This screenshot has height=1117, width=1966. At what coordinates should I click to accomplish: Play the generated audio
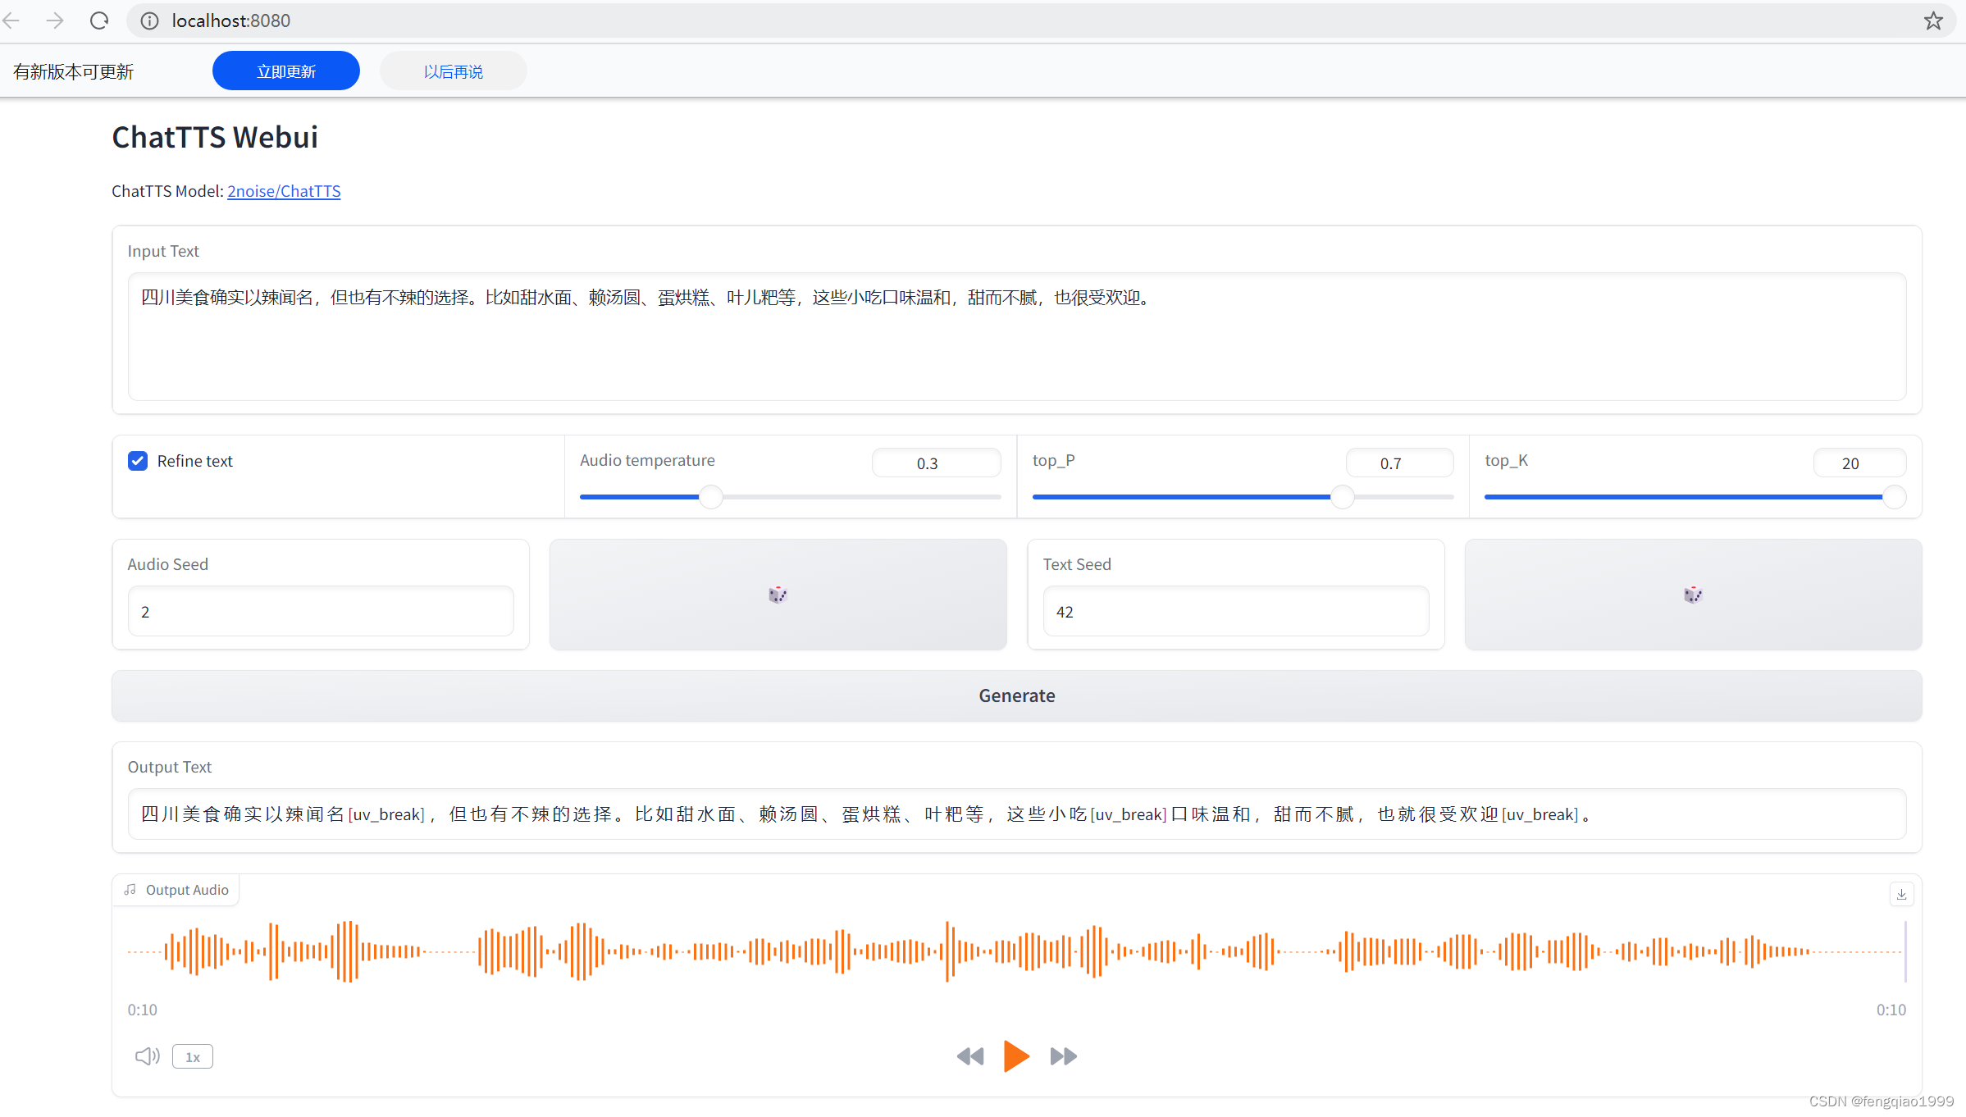[1016, 1056]
